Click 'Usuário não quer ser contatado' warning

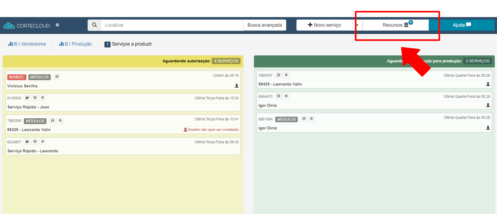[211, 129]
